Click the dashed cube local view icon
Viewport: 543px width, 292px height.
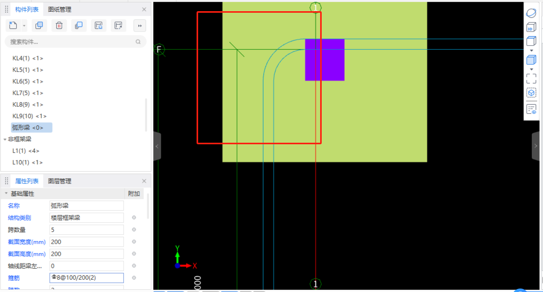coord(531,93)
